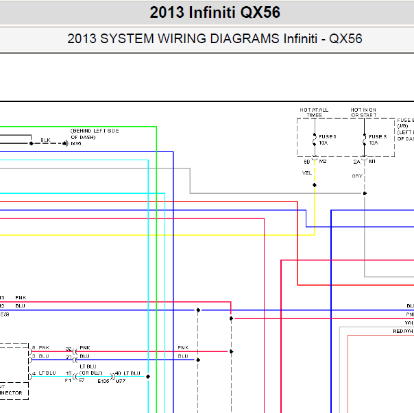Click the "PNK" label right of pin 32
Screen dimensions: 414x413
85,347
